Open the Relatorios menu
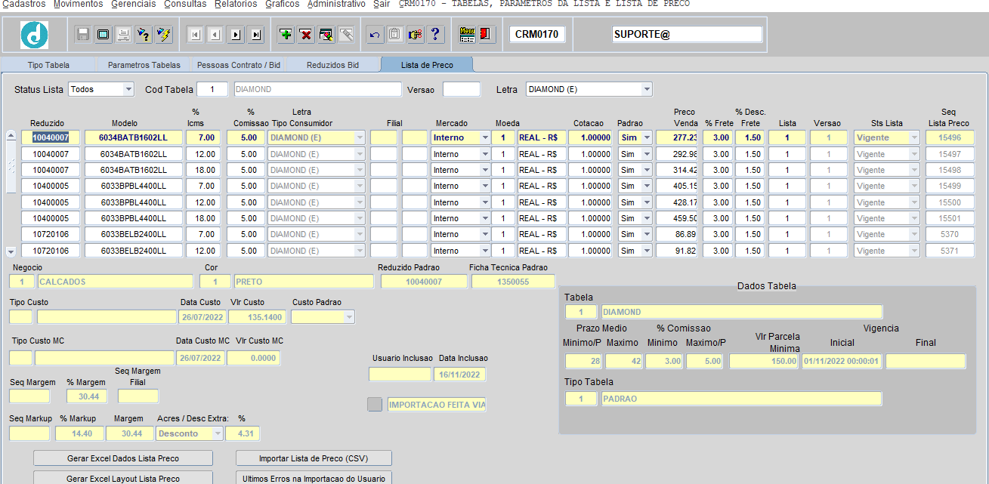The image size is (989, 484). coord(236,4)
